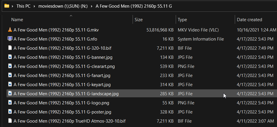Click the blank file icon of G-320-10.bif

(x=10, y=48)
